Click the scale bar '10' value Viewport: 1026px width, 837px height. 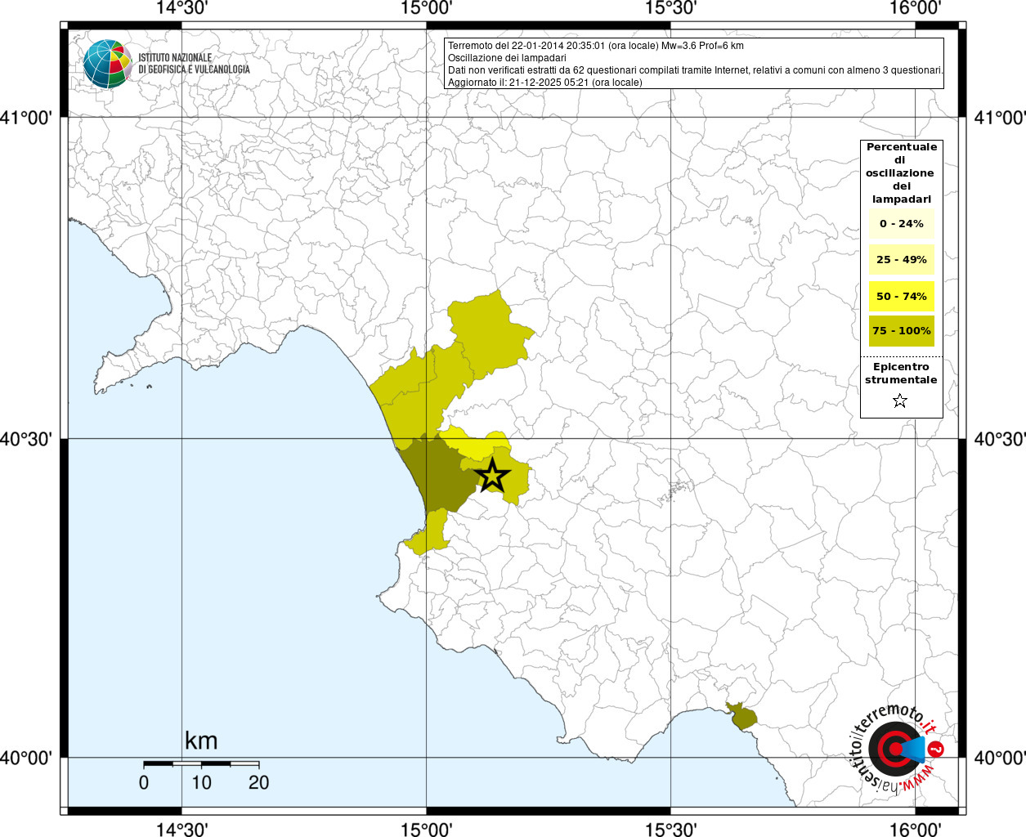(201, 782)
